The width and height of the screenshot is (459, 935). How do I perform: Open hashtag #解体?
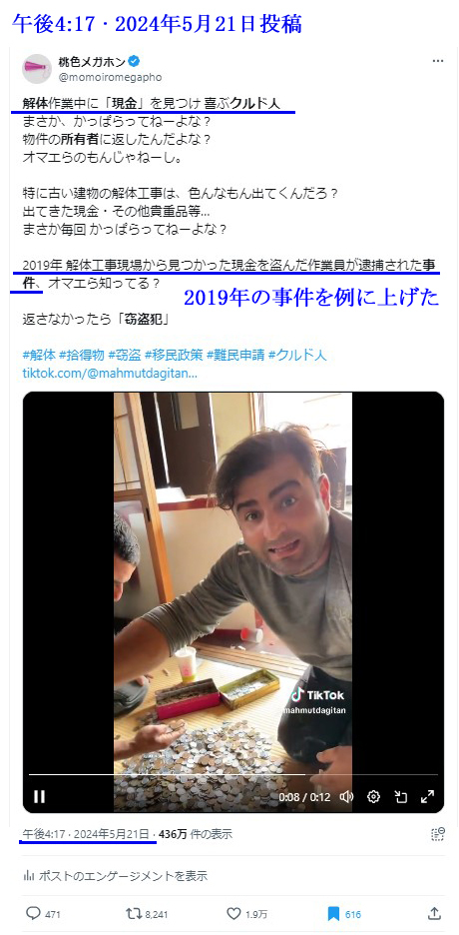pos(39,356)
